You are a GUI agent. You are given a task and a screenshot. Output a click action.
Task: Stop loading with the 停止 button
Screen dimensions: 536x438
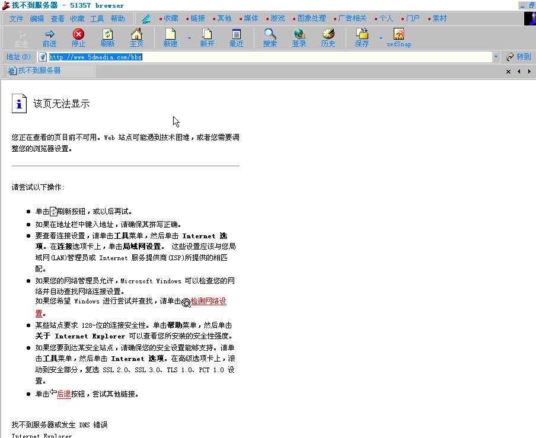78,37
